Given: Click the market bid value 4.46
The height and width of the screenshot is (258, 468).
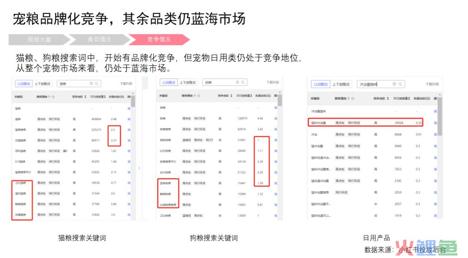Looking at the screenshot, I should [260, 118].
